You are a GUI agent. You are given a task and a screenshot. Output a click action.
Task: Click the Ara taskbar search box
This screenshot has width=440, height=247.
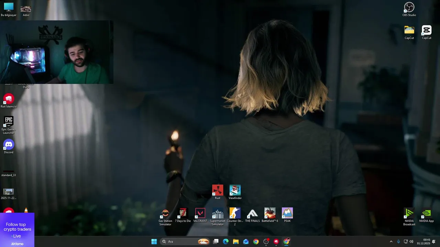185,242
